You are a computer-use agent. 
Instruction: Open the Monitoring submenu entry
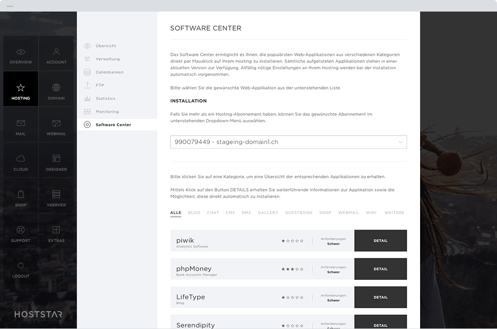107,112
